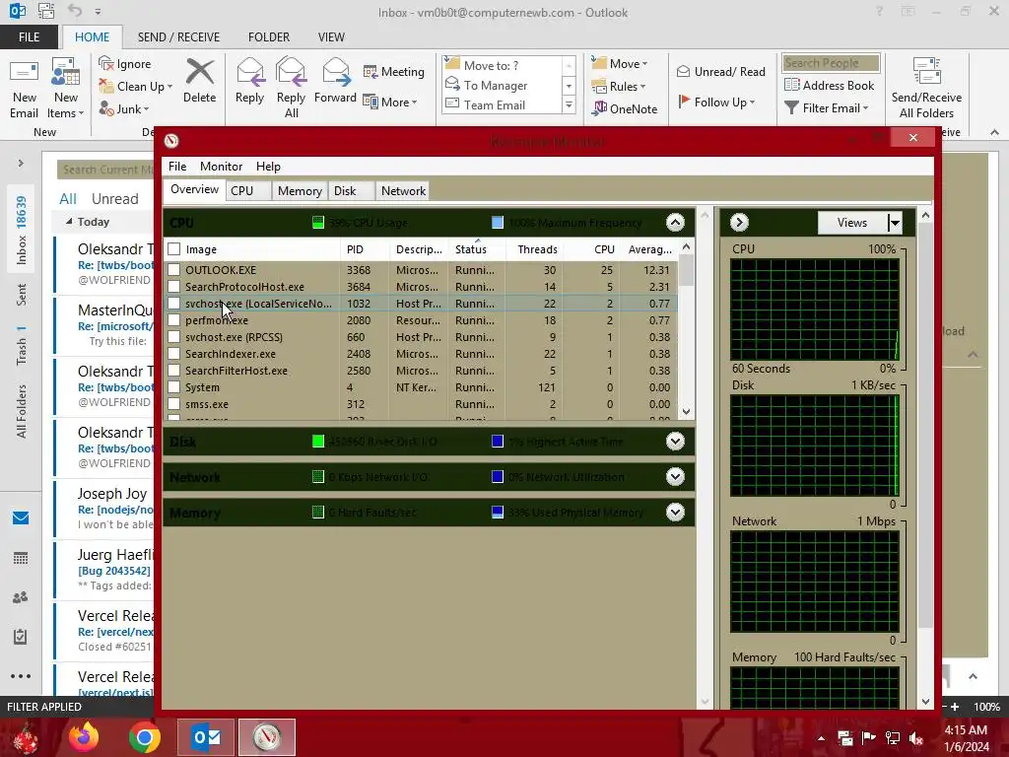Collapse the CPU section in Resource Monitor
This screenshot has height=757, width=1009.
[675, 223]
